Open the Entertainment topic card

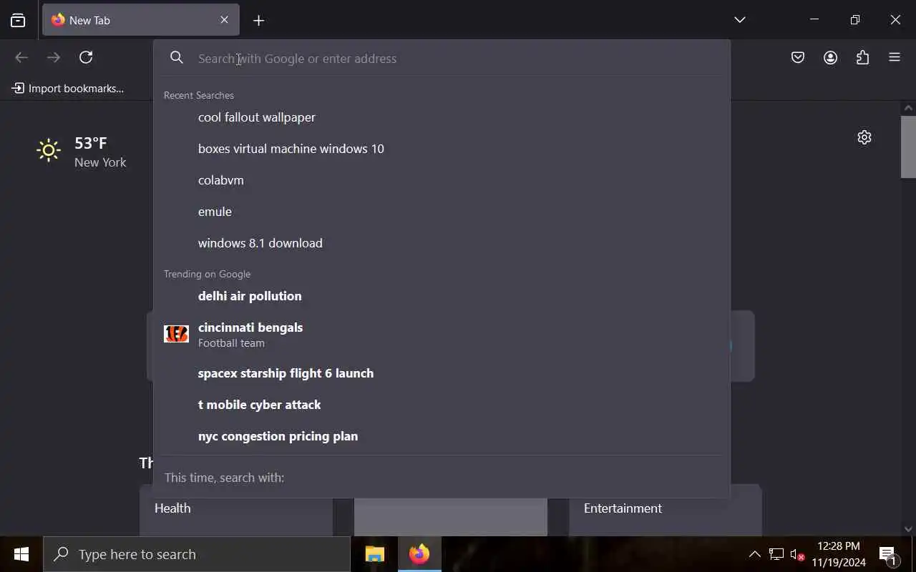[x=666, y=511]
